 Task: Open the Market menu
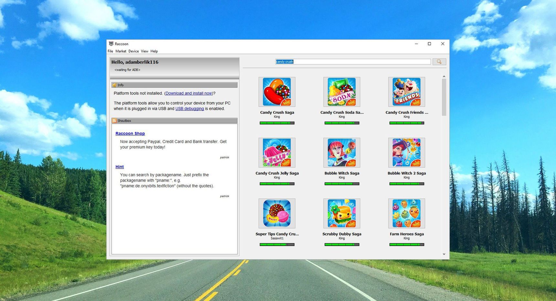[x=121, y=51]
